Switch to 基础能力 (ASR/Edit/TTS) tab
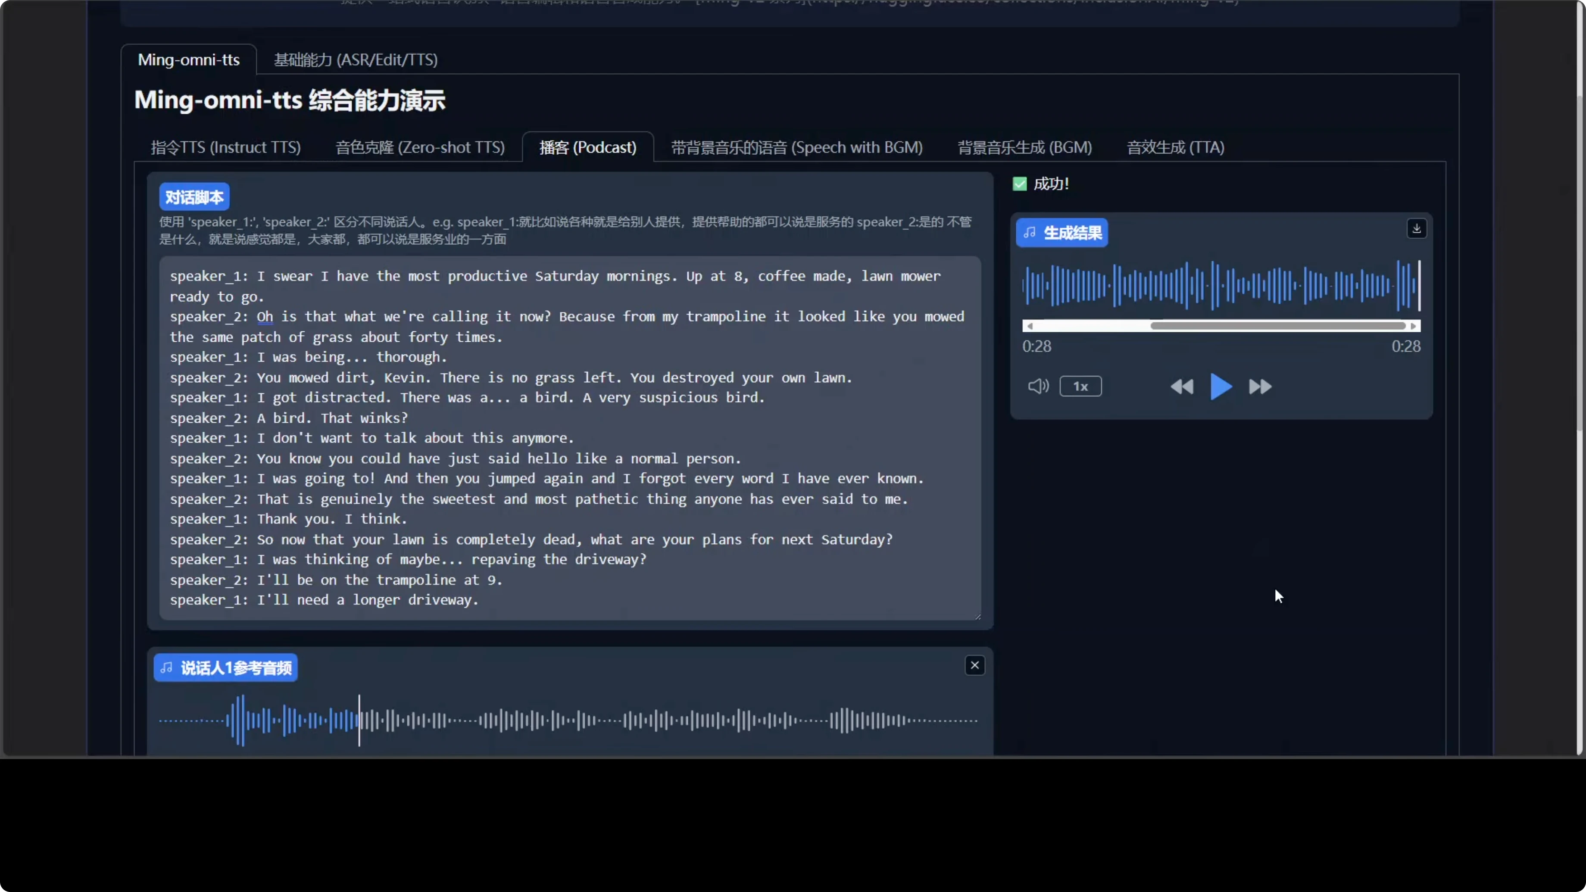 point(355,60)
